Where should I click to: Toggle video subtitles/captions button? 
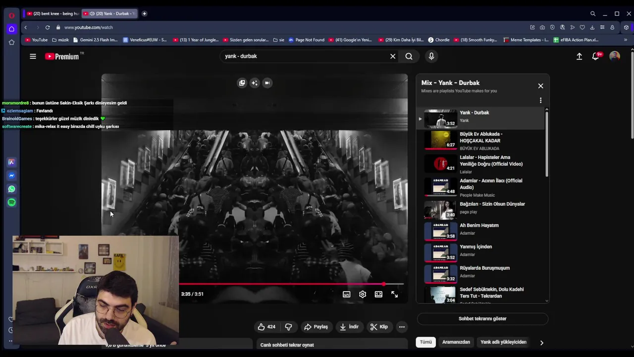tap(347, 294)
